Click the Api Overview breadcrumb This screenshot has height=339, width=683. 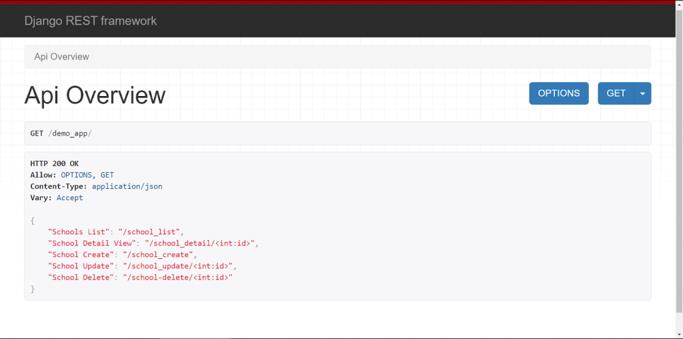tap(61, 57)
